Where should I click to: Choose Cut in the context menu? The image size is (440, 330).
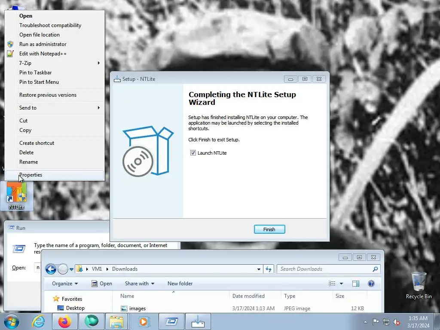pos(55,121)
